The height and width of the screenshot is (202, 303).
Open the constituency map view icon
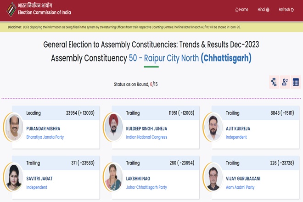[x=274, y=82]
